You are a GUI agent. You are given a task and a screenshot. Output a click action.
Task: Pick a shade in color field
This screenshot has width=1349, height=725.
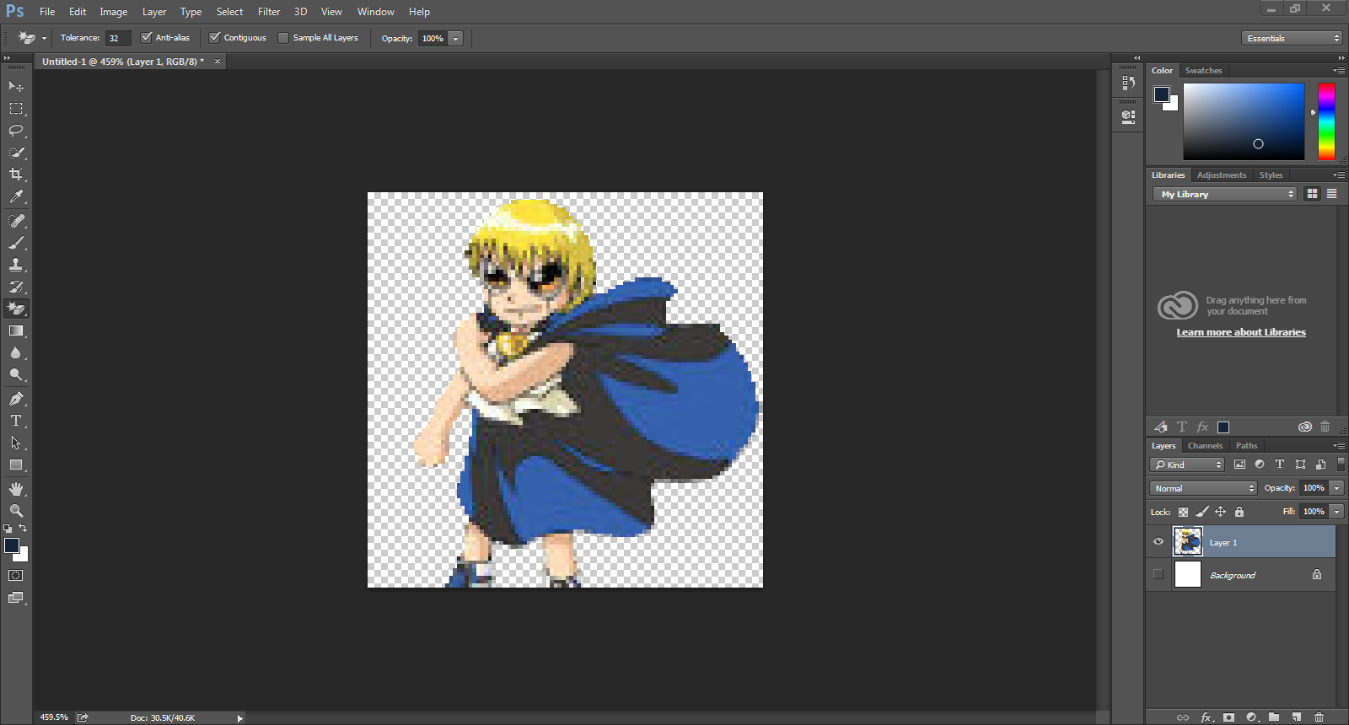pyautogui.click(x=1244, y=121)
